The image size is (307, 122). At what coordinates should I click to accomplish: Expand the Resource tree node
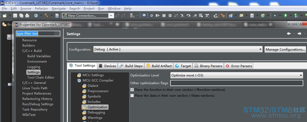(x=19, y=40)
